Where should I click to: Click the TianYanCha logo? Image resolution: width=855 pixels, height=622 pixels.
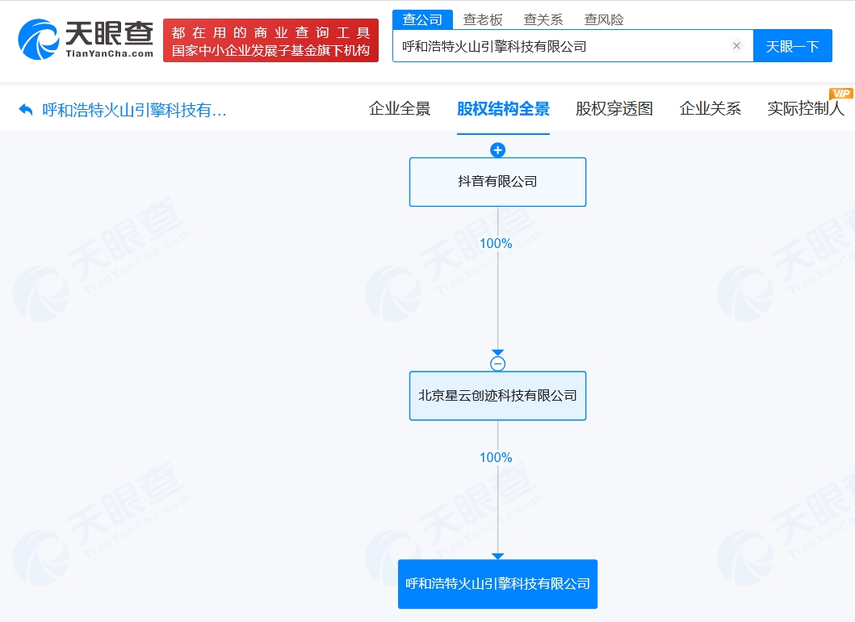[86, 40]
